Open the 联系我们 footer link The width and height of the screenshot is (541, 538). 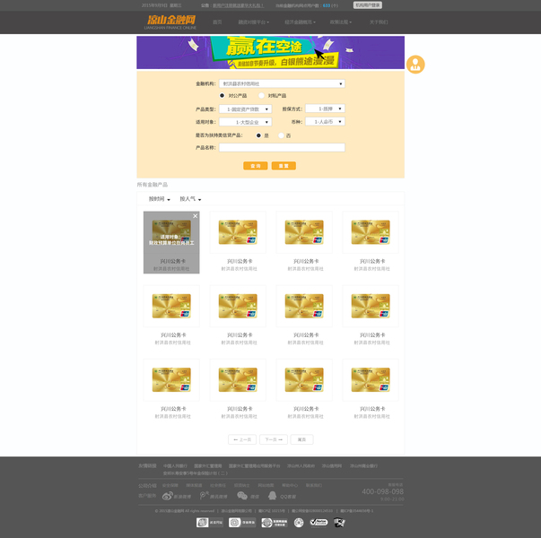314,485
